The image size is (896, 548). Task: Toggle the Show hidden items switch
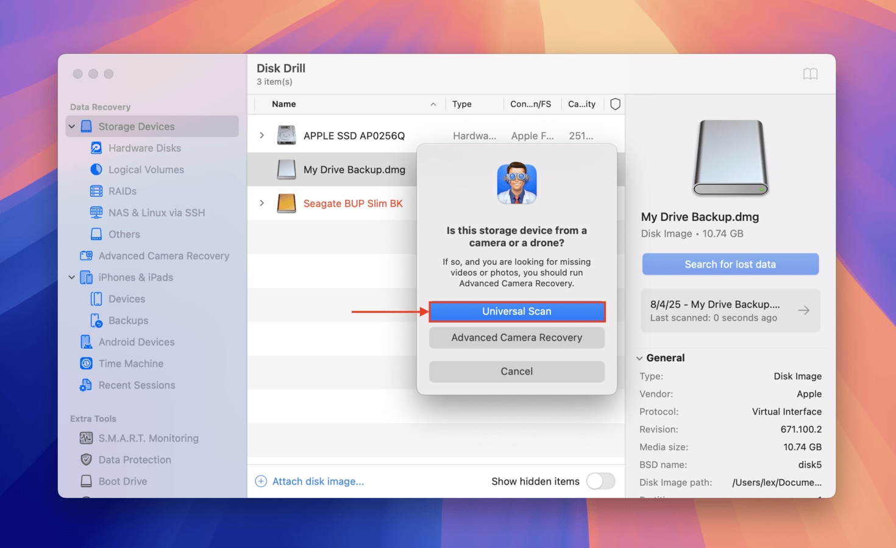[600, 481]
